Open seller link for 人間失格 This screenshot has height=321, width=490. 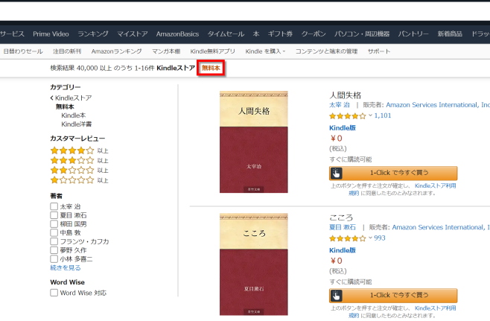point(438,105)
